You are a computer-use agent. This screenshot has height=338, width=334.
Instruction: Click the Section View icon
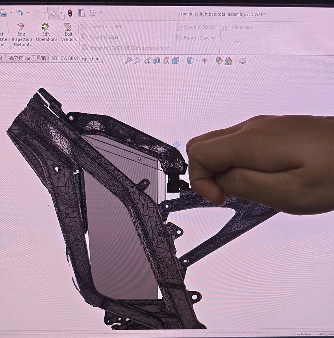coord(157,61)
